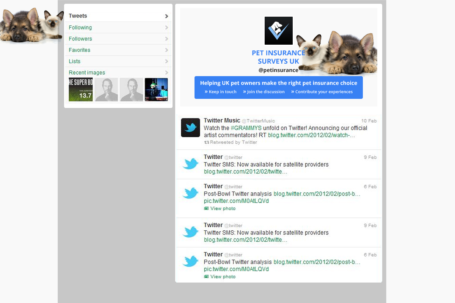Open the #GRAMMYS hashtag link
This screenshot has height=303, width=455.
pyautogui.click(x=246, y=128)
